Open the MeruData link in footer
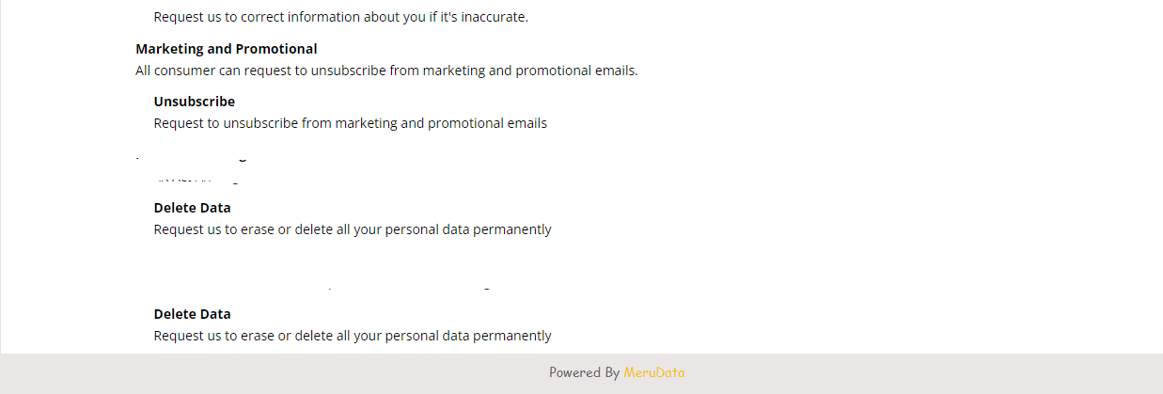The height and width of the screenshot is (394, 1163). pyautogui.click(x=653, y=372)
